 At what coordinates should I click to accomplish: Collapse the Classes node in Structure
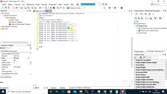(x=1, y=13)
